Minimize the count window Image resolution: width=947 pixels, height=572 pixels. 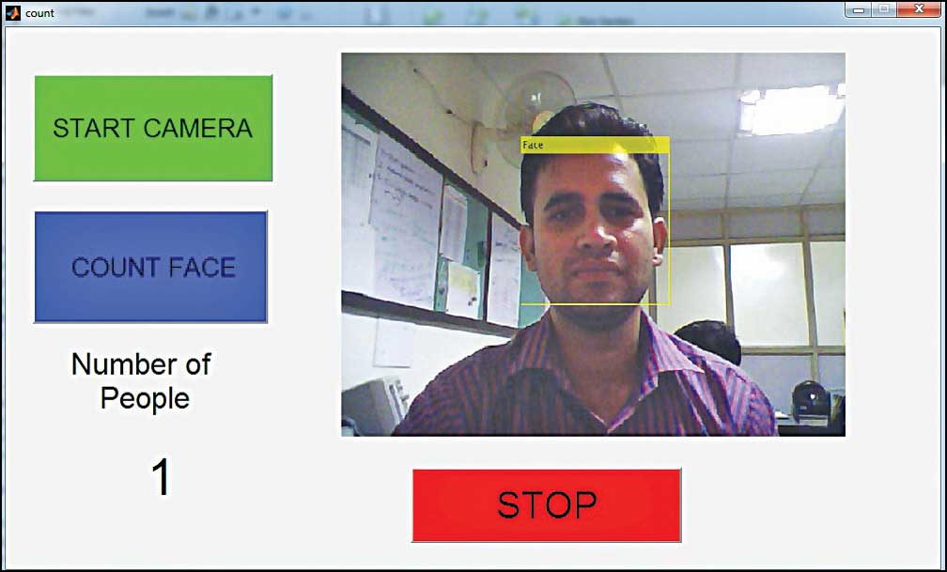[859, 9]
